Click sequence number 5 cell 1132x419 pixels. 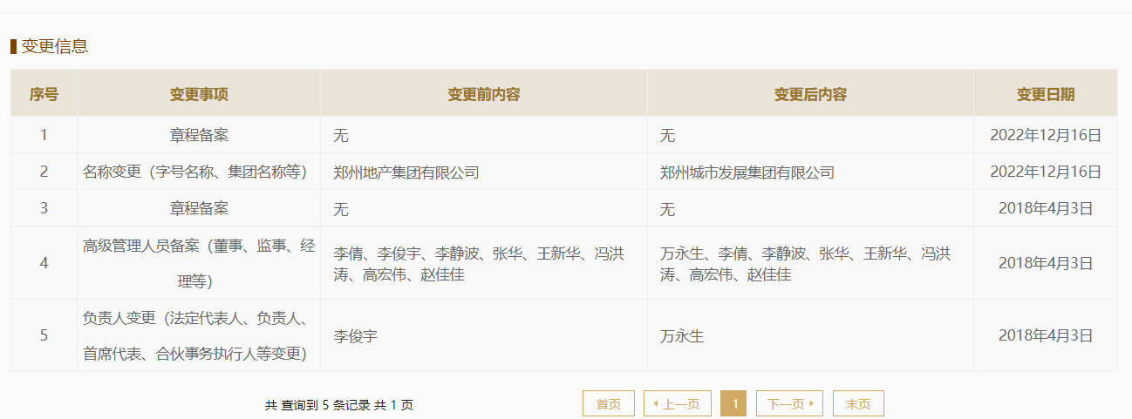pyautogui.click(x=44, y=335)
